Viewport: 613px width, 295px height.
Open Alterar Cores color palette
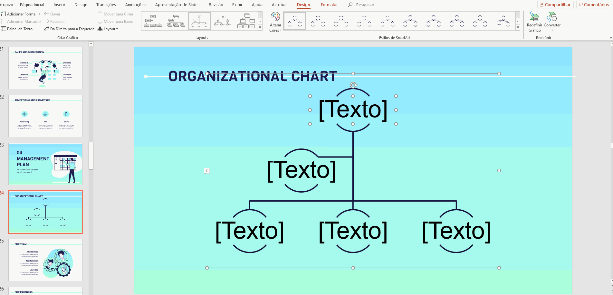click(x=275, y=22)
